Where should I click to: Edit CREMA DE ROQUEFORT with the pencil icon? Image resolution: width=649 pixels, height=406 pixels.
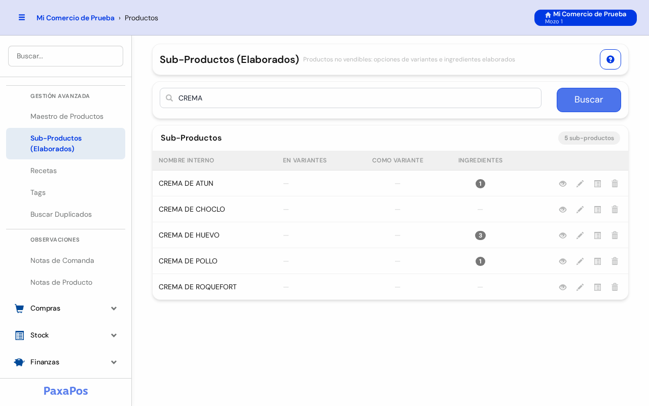pyautogui.click(x=580, y=287)
